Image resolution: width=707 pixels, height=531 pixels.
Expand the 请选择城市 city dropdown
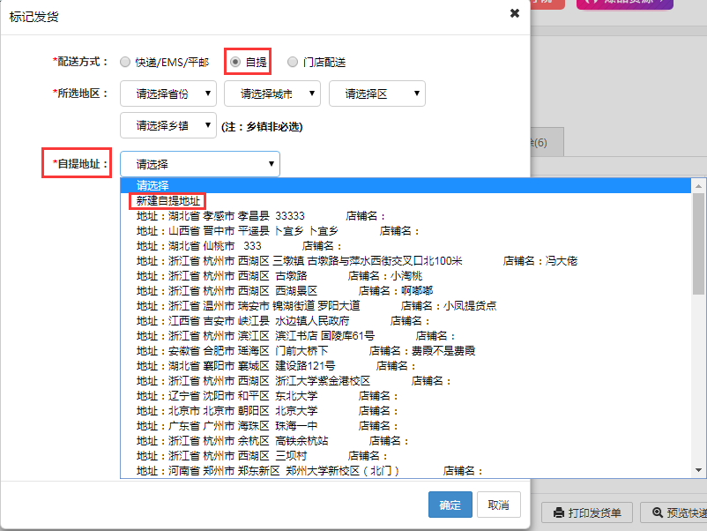(x=272, y=93)
